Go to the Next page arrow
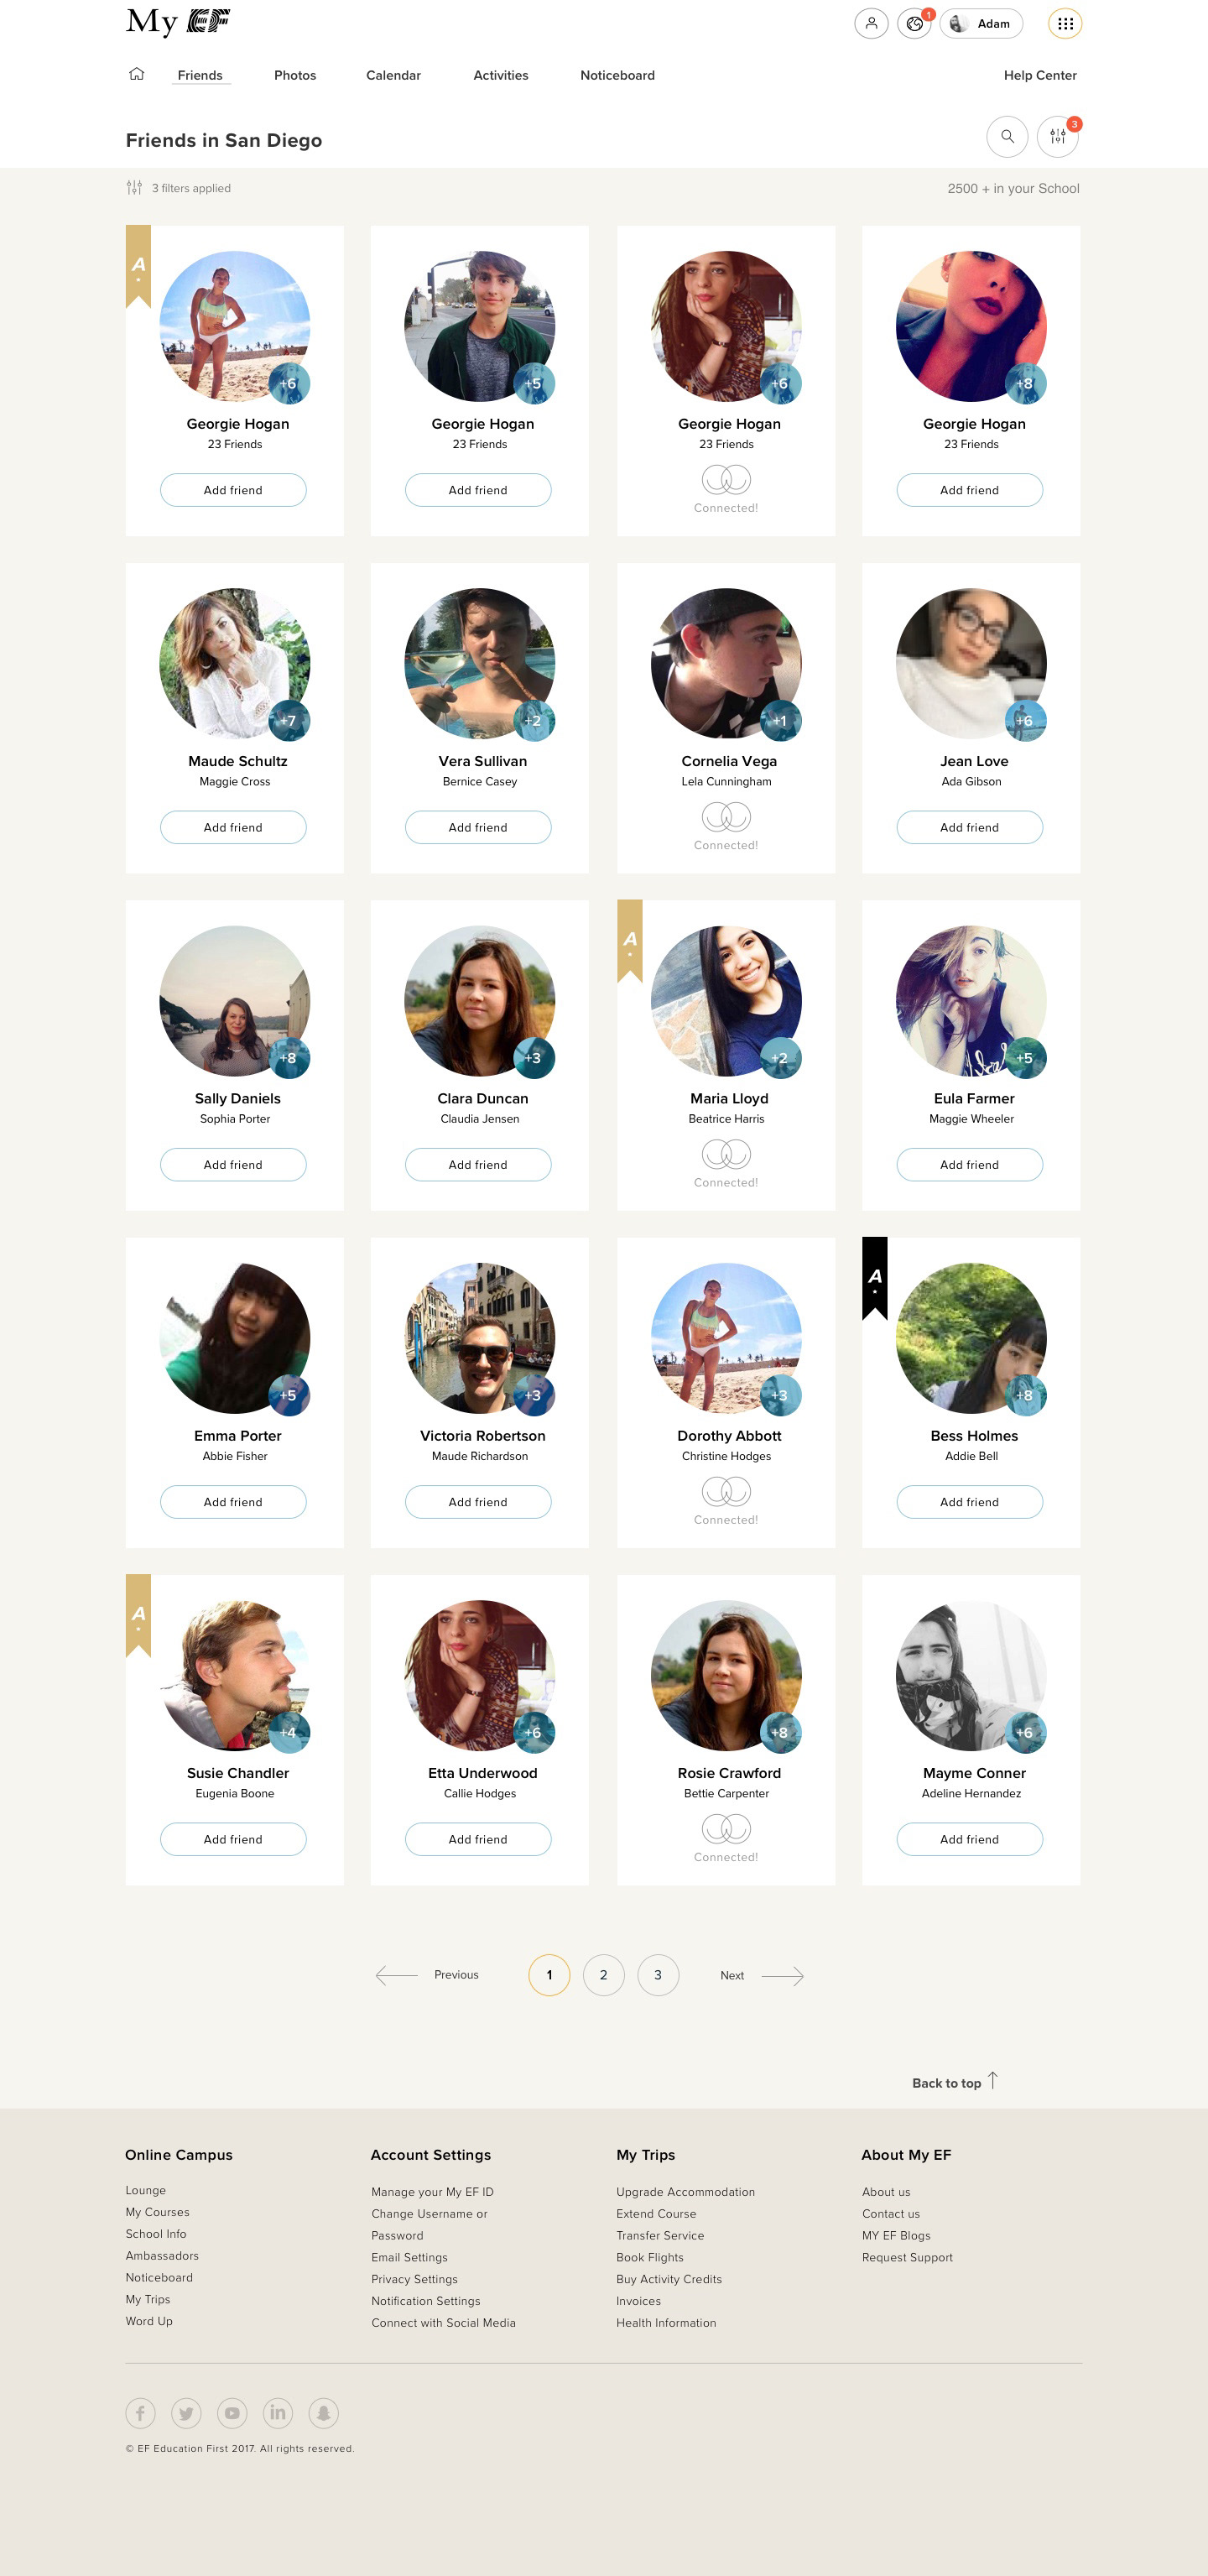The height and width of the screenshot is (2576, 1208). coord(762,1975)
